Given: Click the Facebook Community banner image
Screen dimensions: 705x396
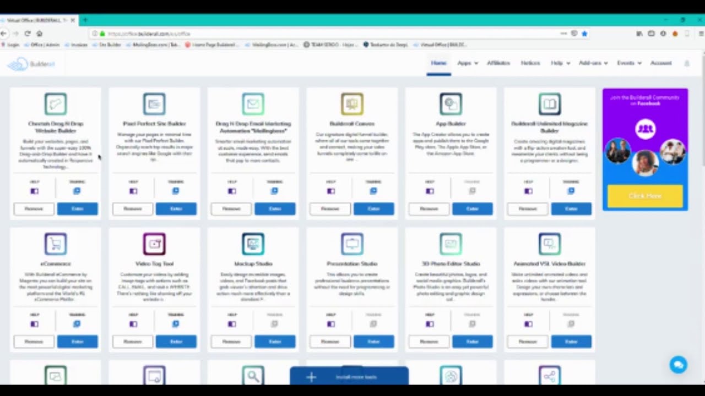Looking at the screenshot, I should click(645, 149).
